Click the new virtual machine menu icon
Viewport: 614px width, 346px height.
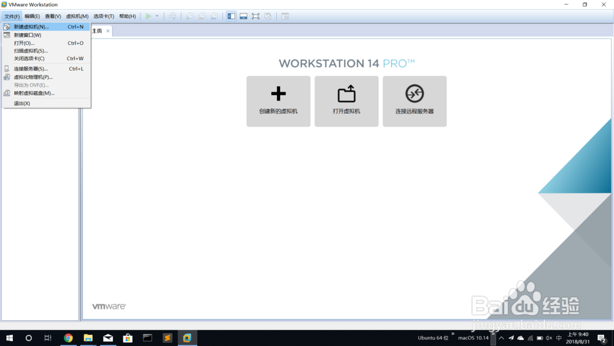pos(7,26)
